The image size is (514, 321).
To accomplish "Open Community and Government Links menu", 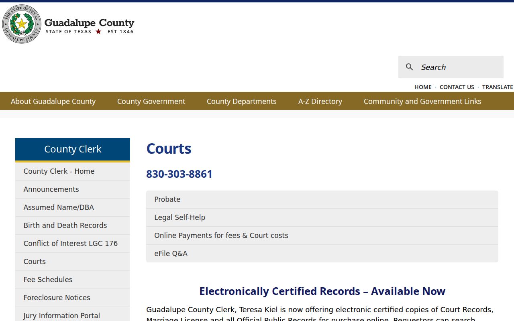I will click(422, 101).
